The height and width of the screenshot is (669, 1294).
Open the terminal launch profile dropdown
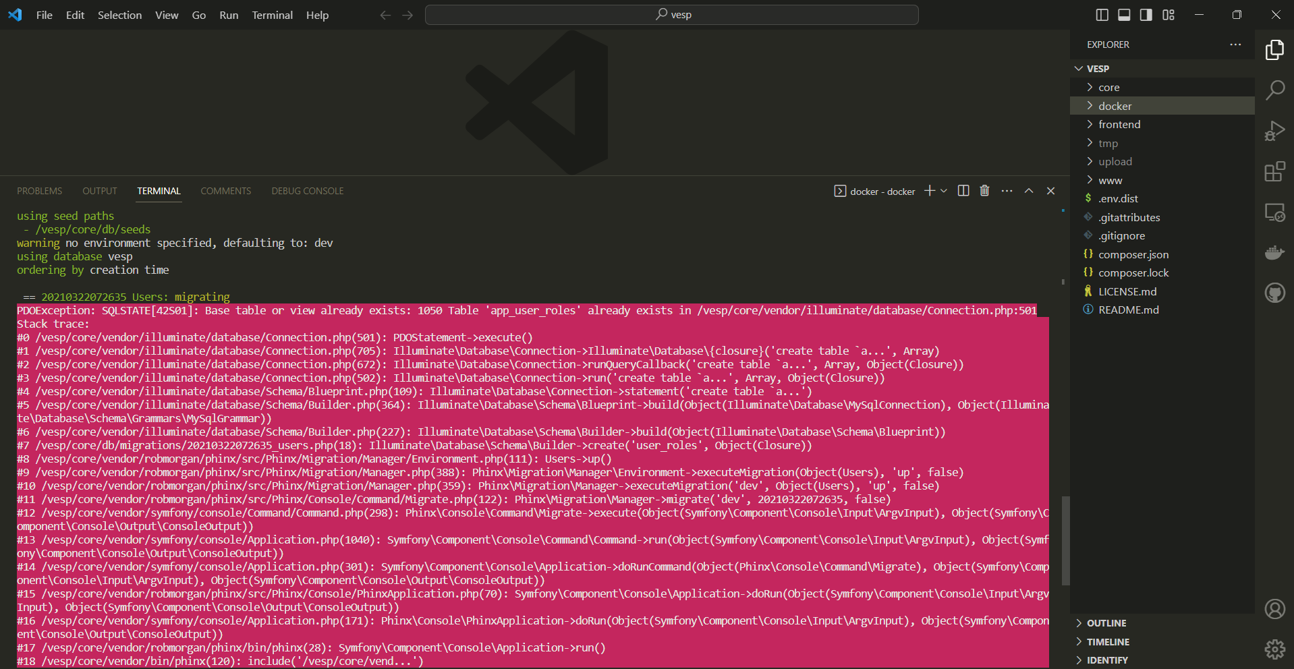(x=944, y=191)
